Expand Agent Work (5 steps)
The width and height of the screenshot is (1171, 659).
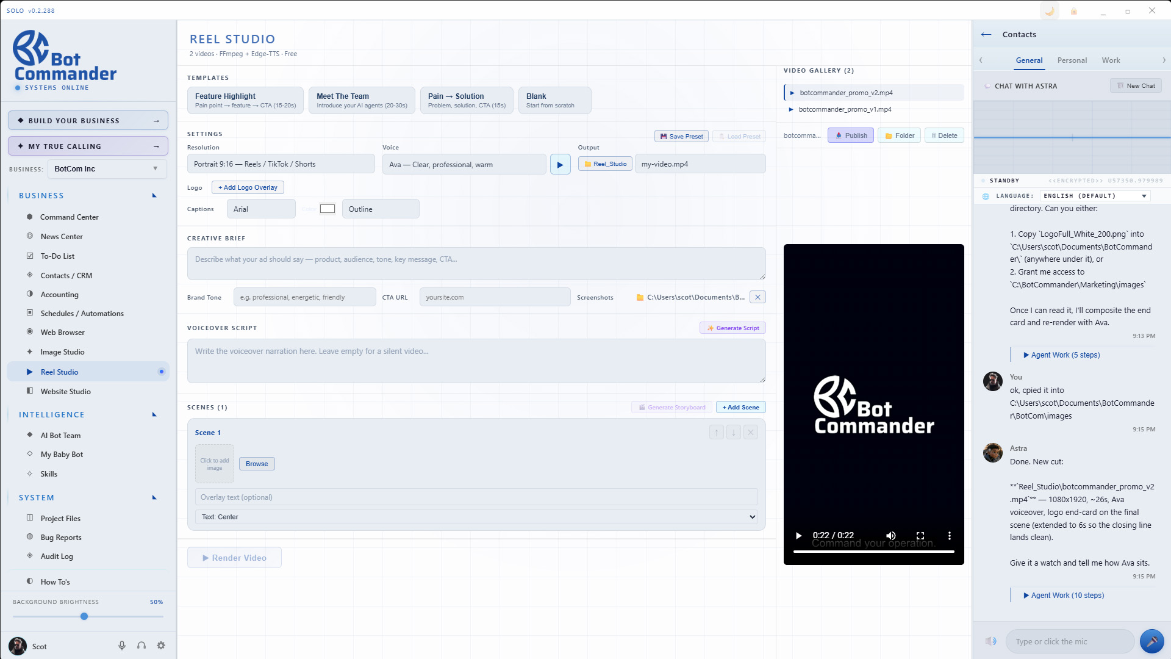point(1062,355)
